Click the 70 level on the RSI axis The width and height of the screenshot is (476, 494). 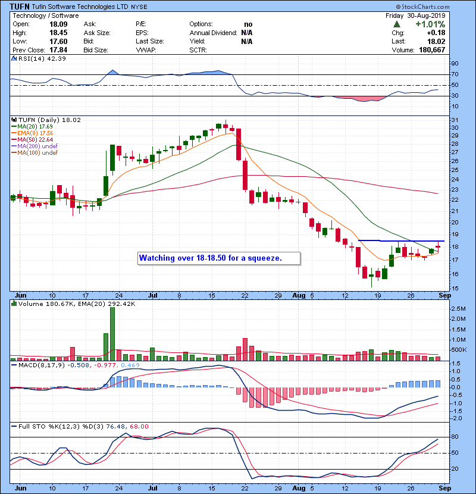coord(455,74)
